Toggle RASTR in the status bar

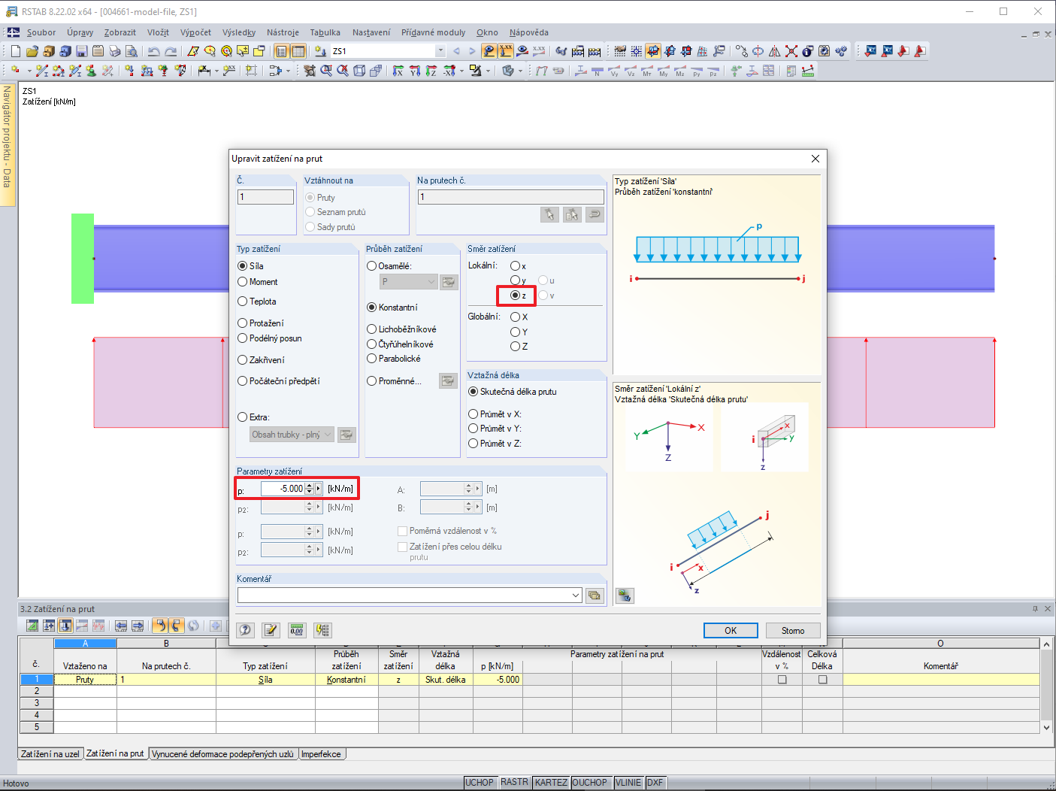click(515, 783)
